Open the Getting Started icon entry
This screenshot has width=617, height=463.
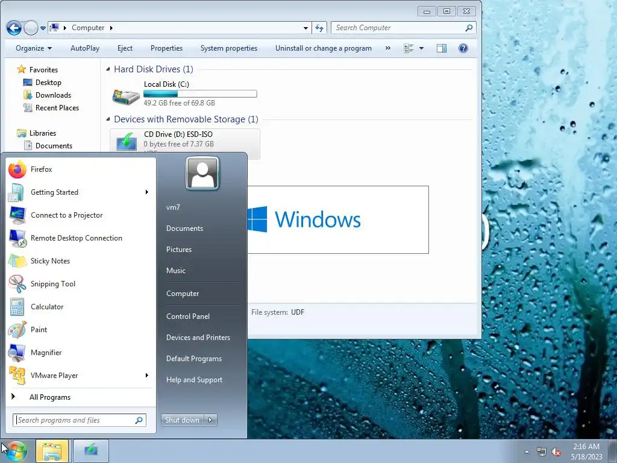[16, 192]
